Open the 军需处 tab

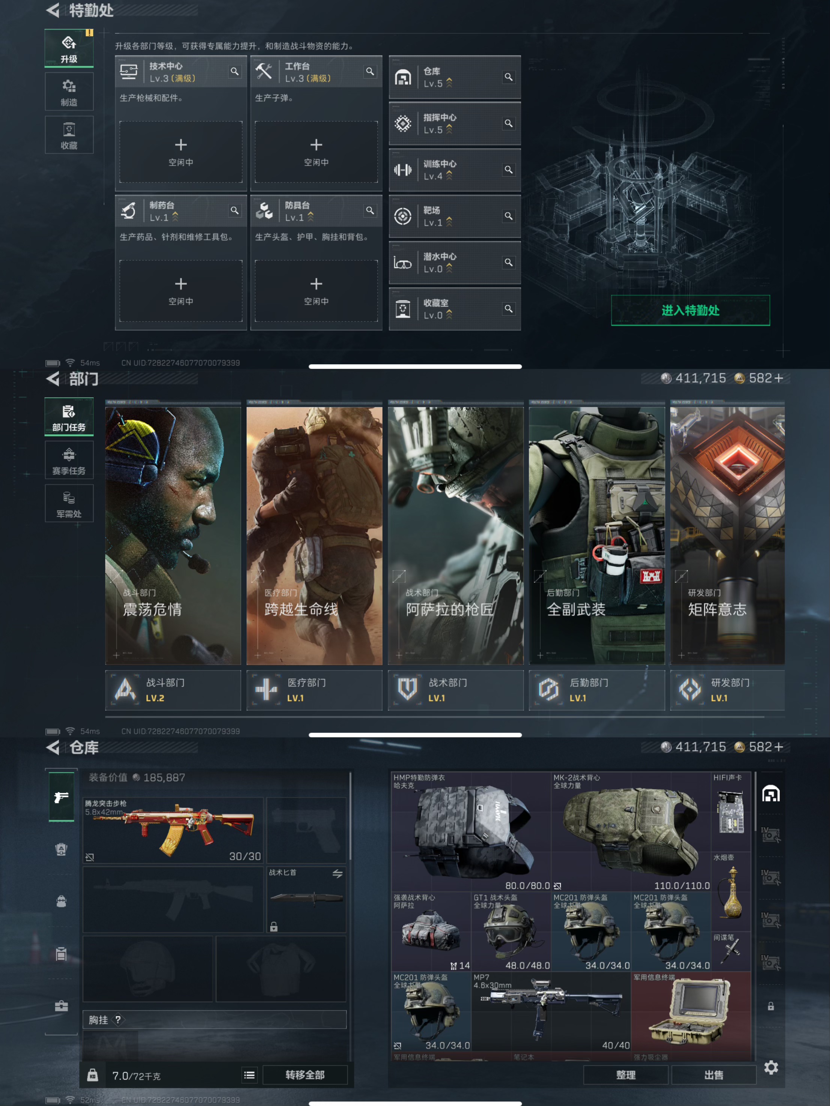tap(69, 504)
